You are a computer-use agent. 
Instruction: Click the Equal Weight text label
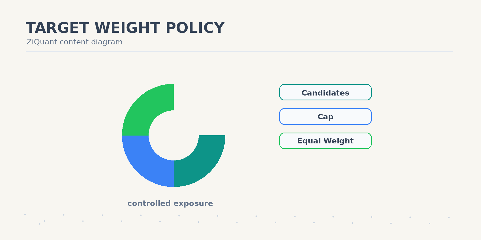[x=325, y=141]
